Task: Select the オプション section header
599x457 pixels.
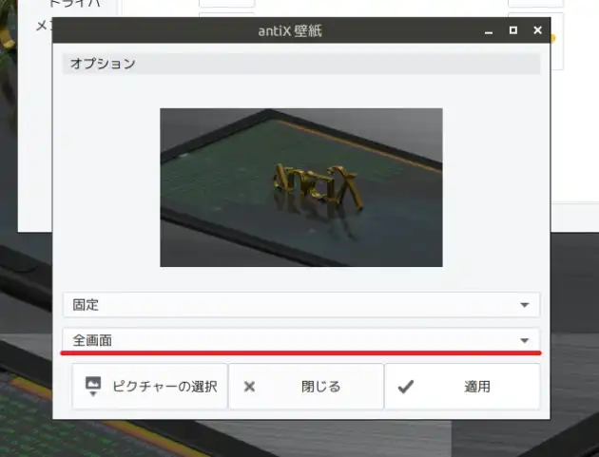Action: tap(300, 65)
